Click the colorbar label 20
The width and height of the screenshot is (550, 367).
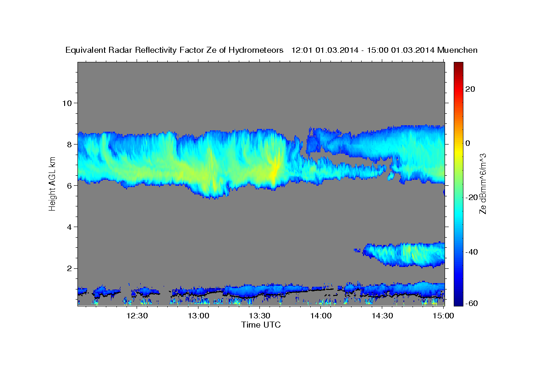(x=470, y=89)
